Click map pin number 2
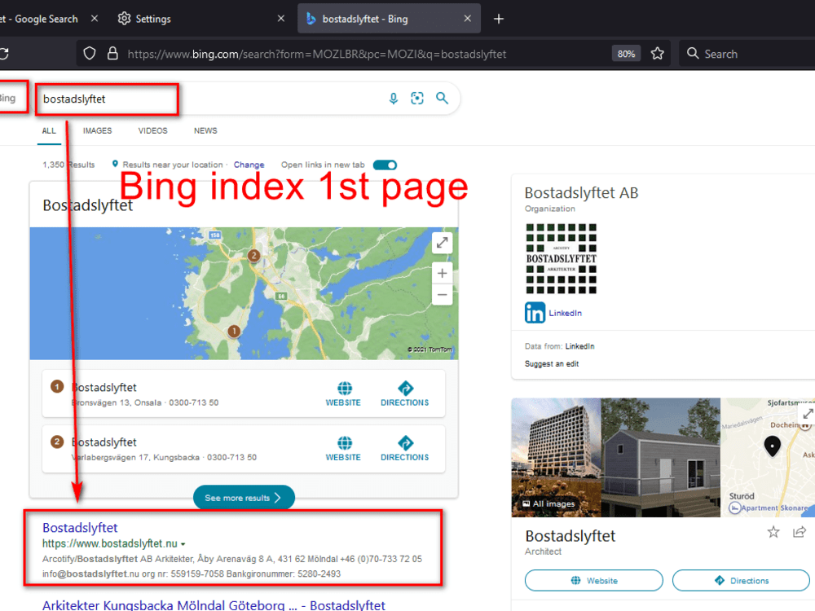This screenshot has width=815, height=611. point(253,256)
